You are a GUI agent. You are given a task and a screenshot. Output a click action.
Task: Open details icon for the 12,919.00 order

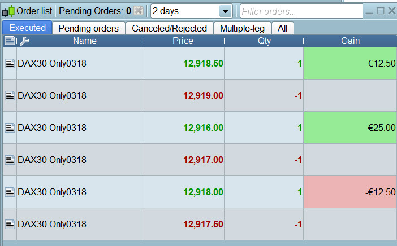pyautogui.click(x=10, y=96)
